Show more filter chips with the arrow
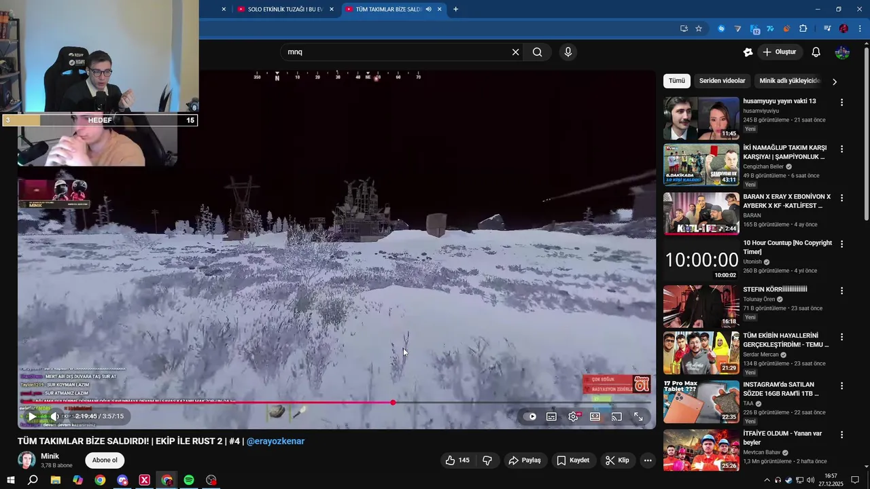Viewport: 870px width, 489px height. (x=835, y=81)
